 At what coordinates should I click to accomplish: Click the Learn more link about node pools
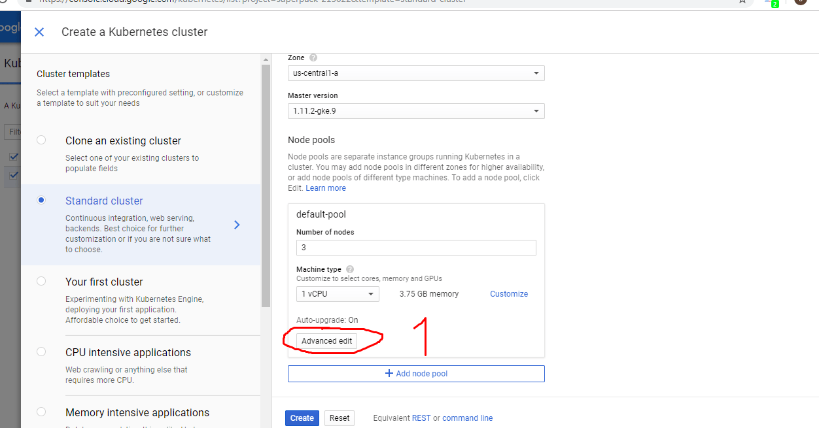tap(325, 188)
